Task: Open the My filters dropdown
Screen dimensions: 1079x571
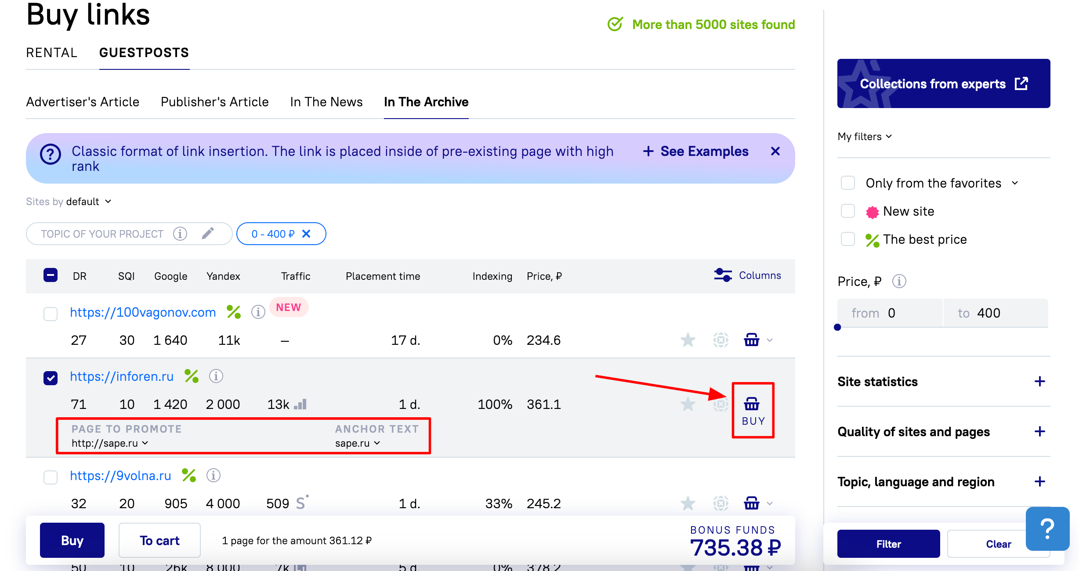Action: tap(865, 137)
